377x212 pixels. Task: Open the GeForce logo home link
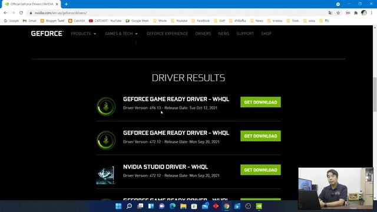click(x=47, y=34)
